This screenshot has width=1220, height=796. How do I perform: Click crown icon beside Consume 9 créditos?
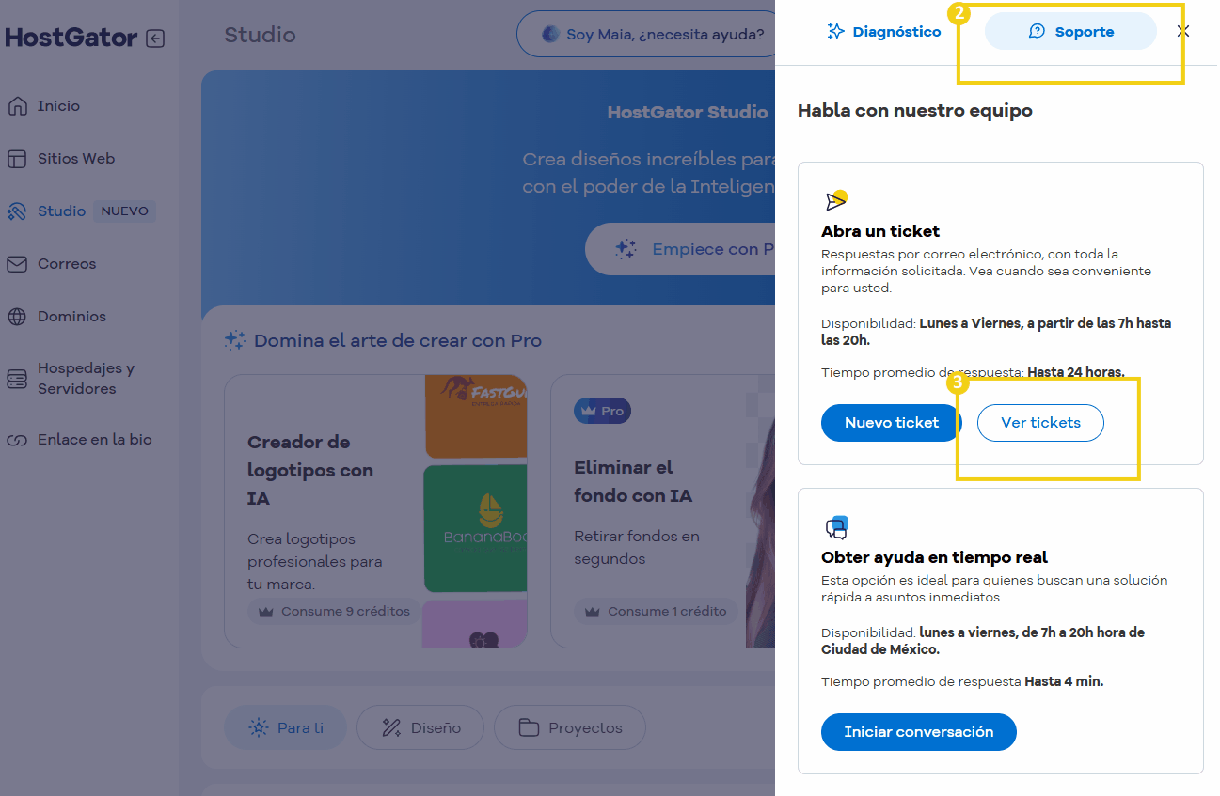point(265,611)
